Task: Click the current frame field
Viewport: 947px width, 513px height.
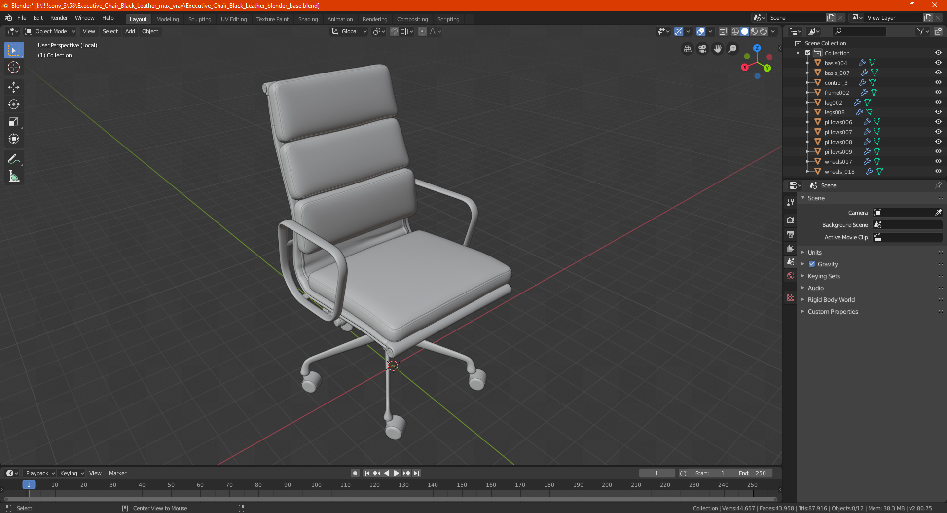Action: (656, 473)
